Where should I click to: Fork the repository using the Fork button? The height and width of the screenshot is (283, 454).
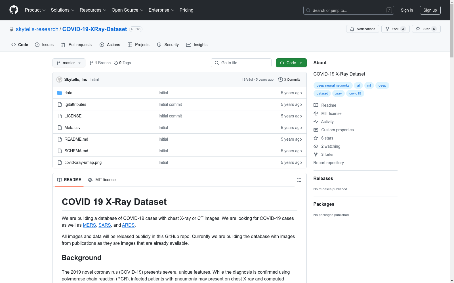[x=396, y=29]
